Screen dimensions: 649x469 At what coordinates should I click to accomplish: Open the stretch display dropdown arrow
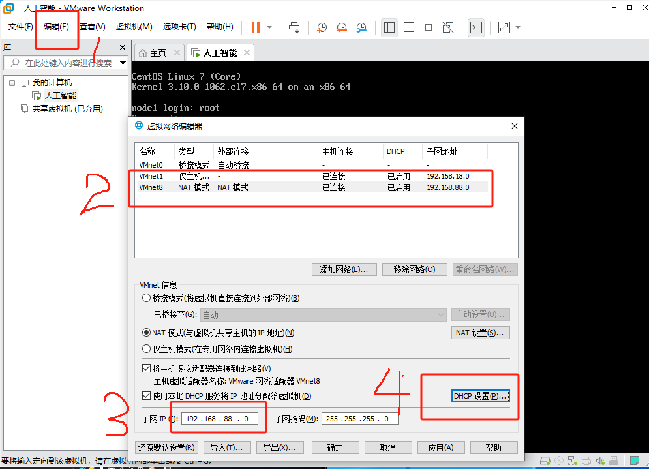(x=518, y=27)
